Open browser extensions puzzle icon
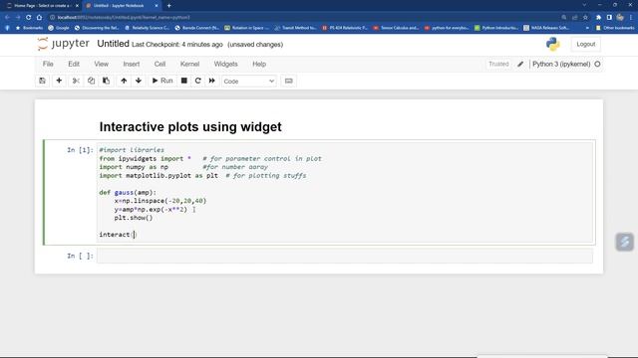638x358 pixels. pyautogui.click(x=598, y=18)
